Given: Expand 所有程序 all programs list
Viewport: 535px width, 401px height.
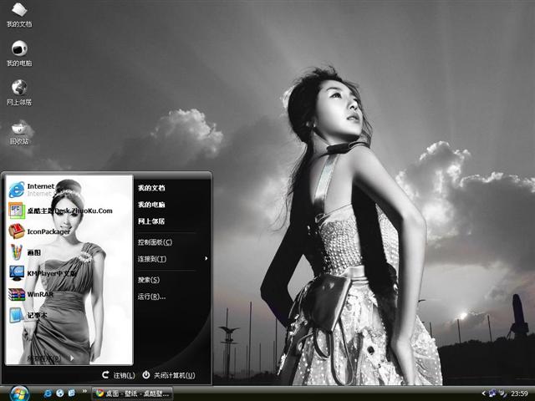Looking at the screenshot, I should coord(50,358).
